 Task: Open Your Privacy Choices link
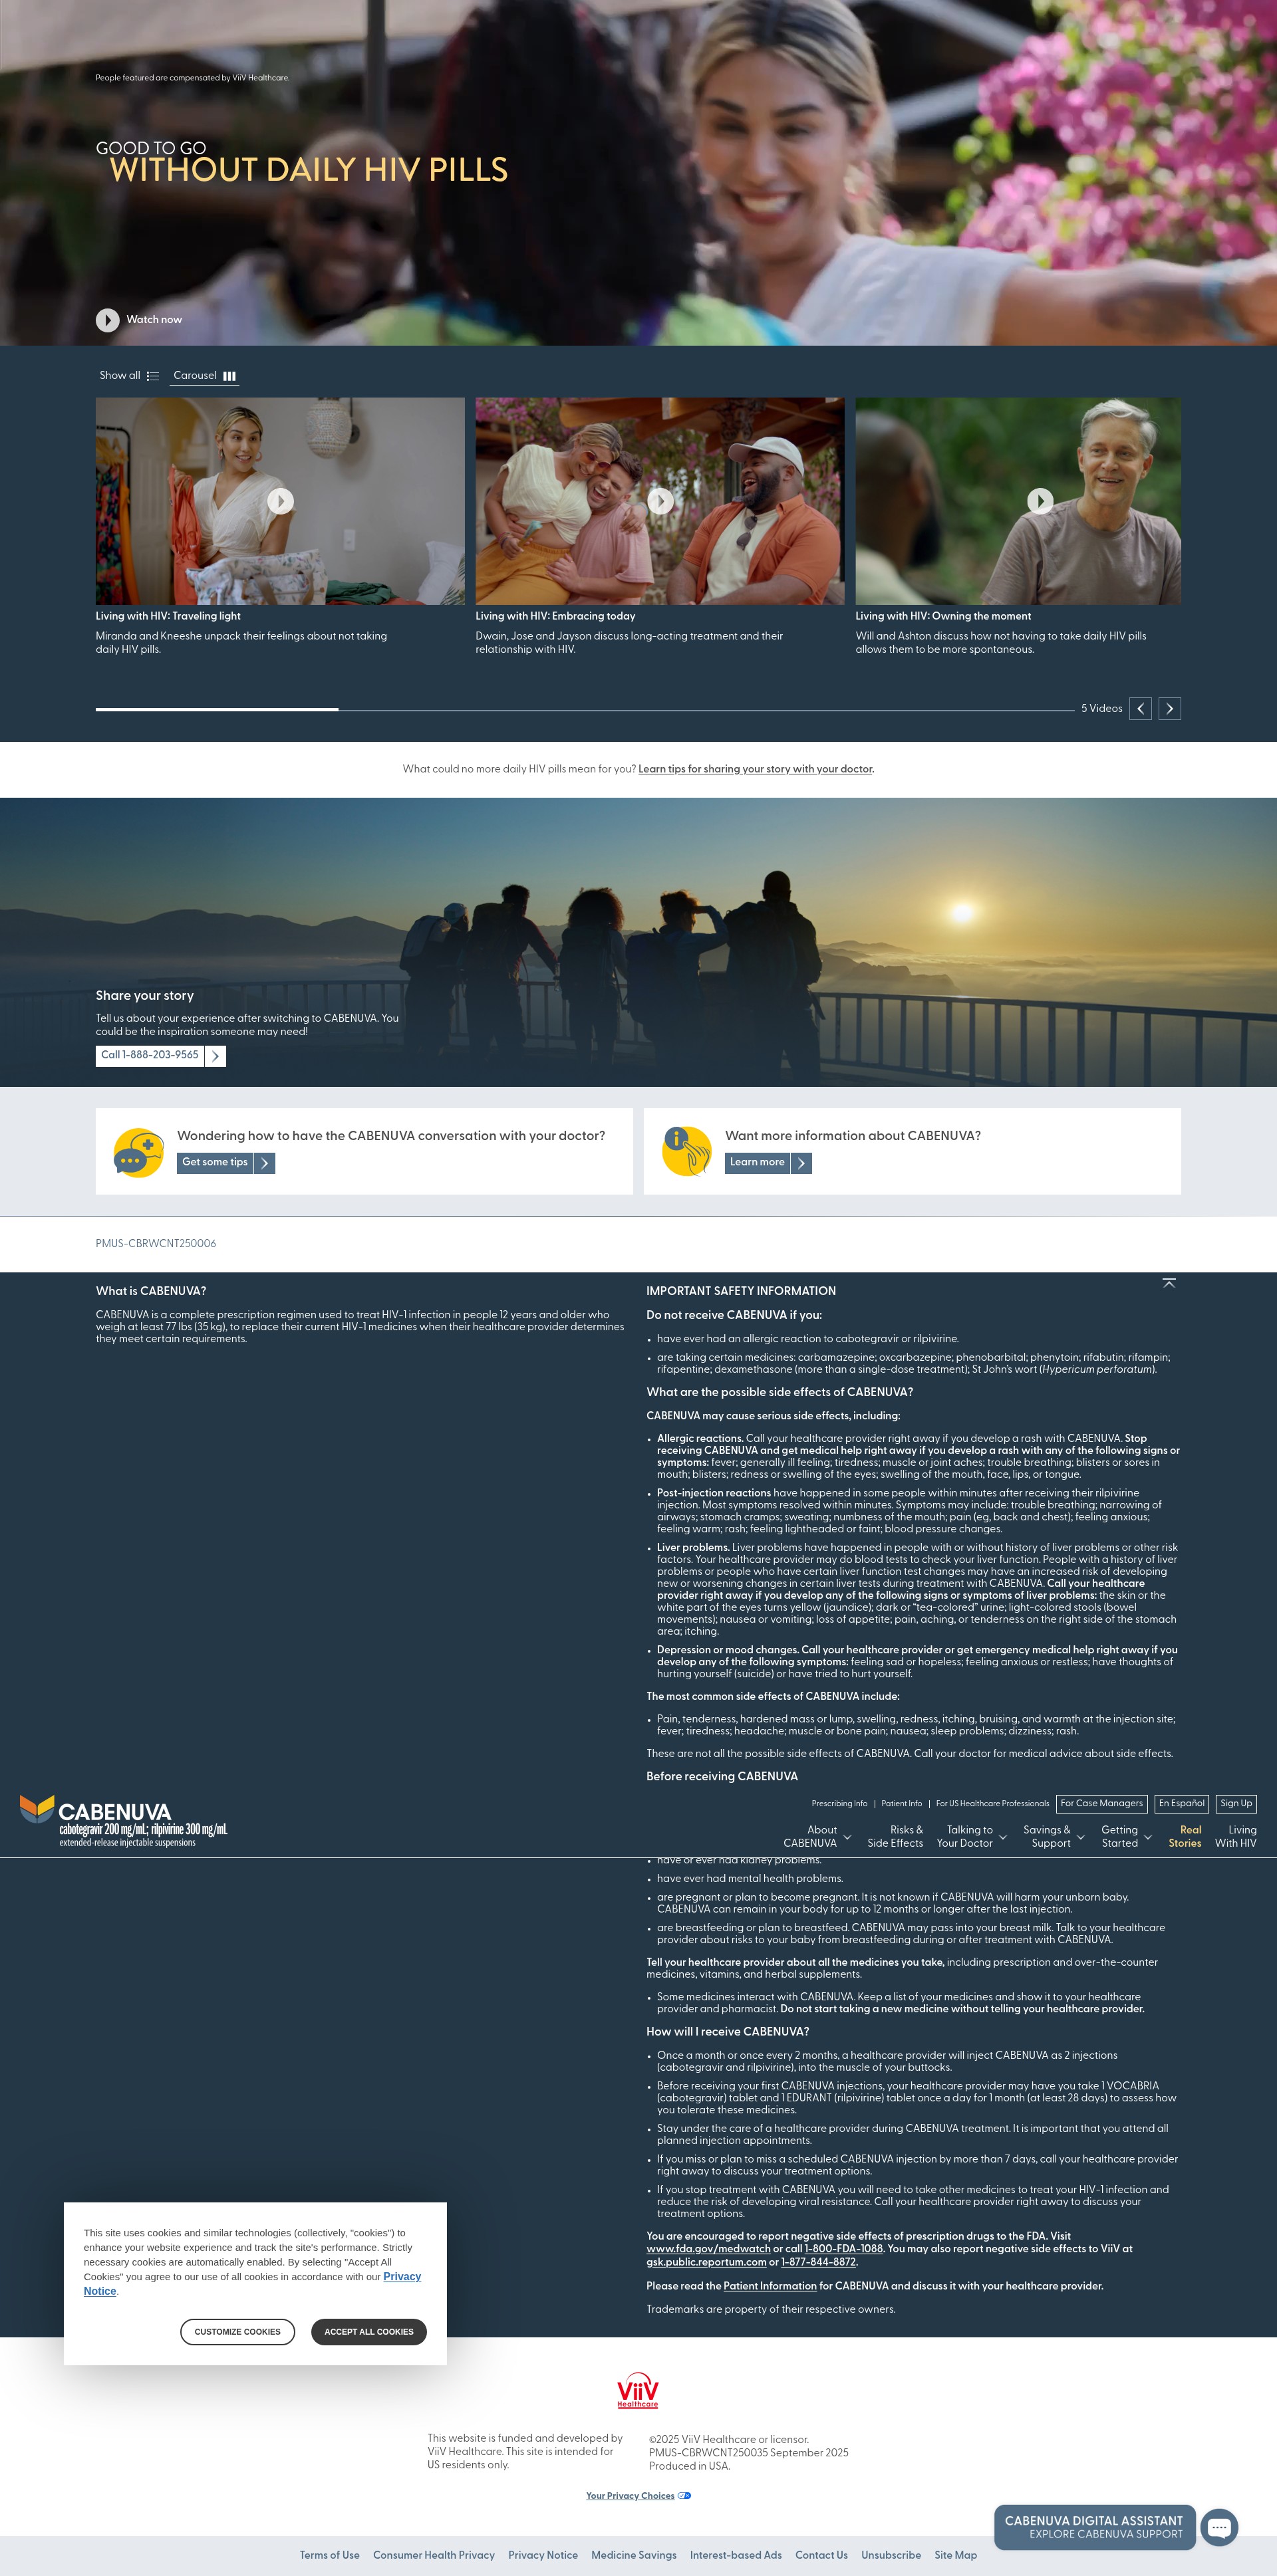[x=631, y=2496]
